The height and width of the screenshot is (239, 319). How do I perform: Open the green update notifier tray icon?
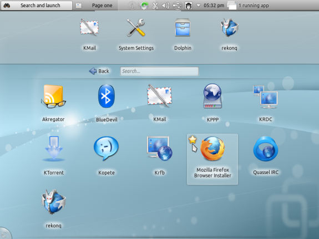pos(144,6)
